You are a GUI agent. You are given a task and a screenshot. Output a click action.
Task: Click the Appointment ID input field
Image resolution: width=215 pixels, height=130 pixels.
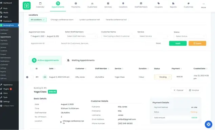point(43,43)
